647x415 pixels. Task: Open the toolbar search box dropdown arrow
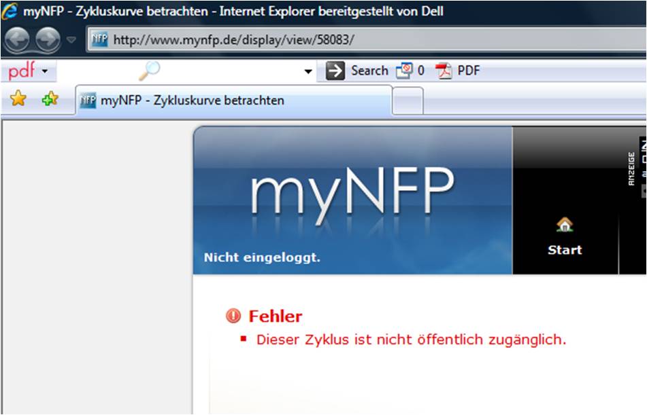coord(308,71)
